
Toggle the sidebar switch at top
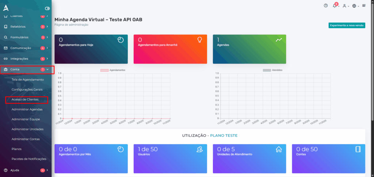(x=47, y=8)
